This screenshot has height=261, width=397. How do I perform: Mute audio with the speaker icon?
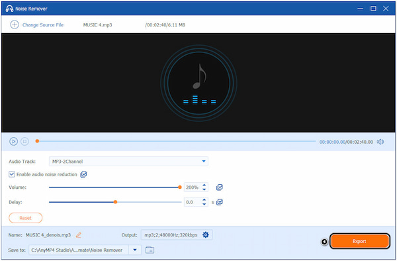(x=380, y=142)
